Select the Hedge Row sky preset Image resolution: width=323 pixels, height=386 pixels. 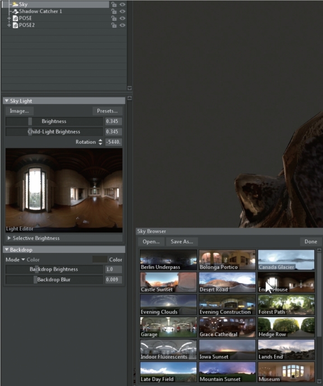[x=286, y=327]
